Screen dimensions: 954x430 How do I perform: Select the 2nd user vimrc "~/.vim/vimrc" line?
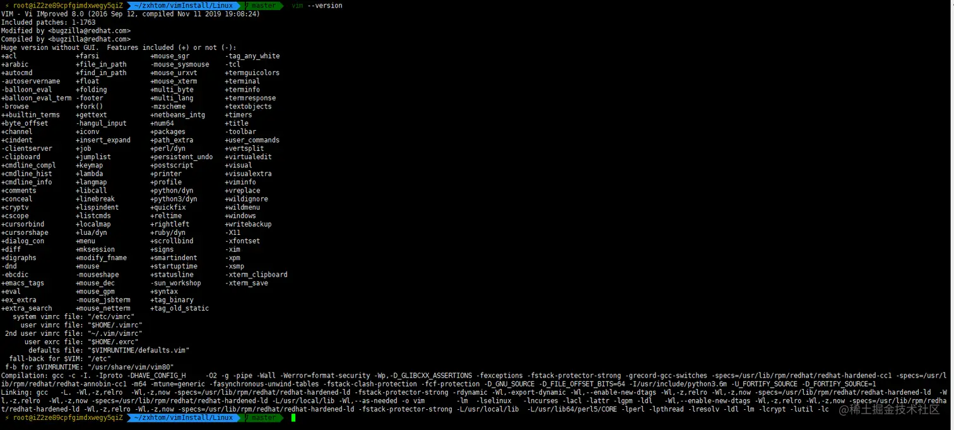pos(74,333)
